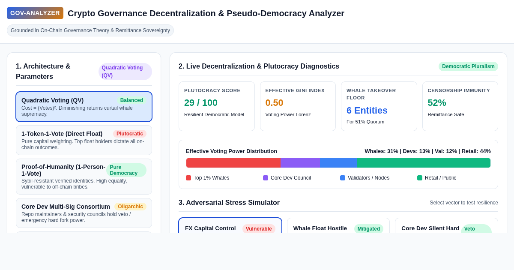Choose Proof-of-Humanity (1-Person-1-Vote) model

point(84,177)
